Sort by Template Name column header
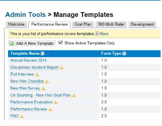 pyautogui.click(x=25, y=53)
